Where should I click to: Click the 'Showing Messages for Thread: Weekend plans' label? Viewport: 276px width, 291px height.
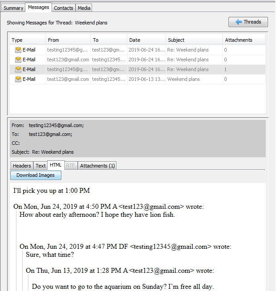coord(57,23)
